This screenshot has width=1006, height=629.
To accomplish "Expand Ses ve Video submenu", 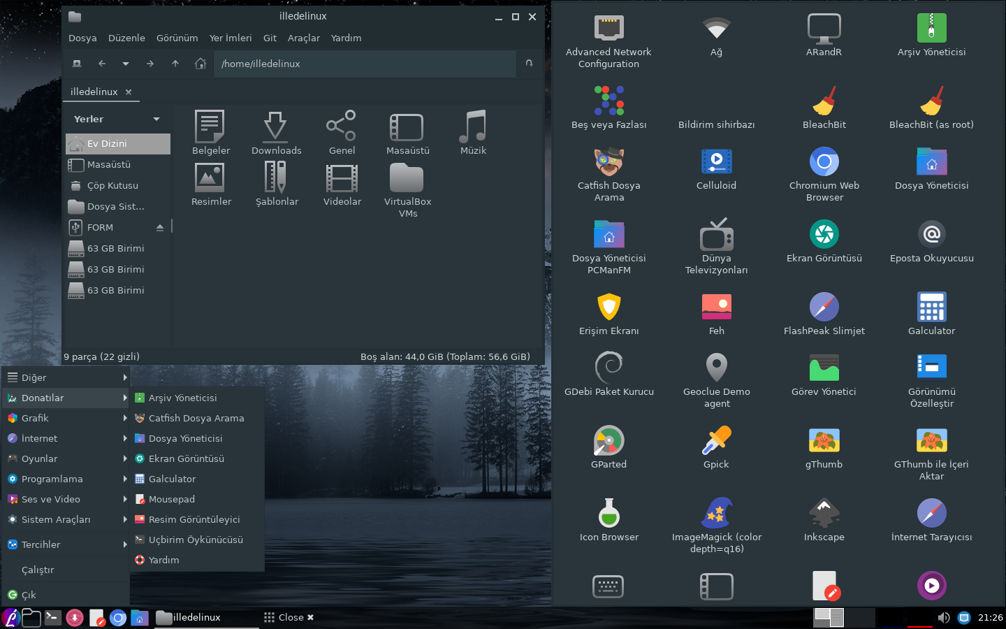I will coord(66,499).
